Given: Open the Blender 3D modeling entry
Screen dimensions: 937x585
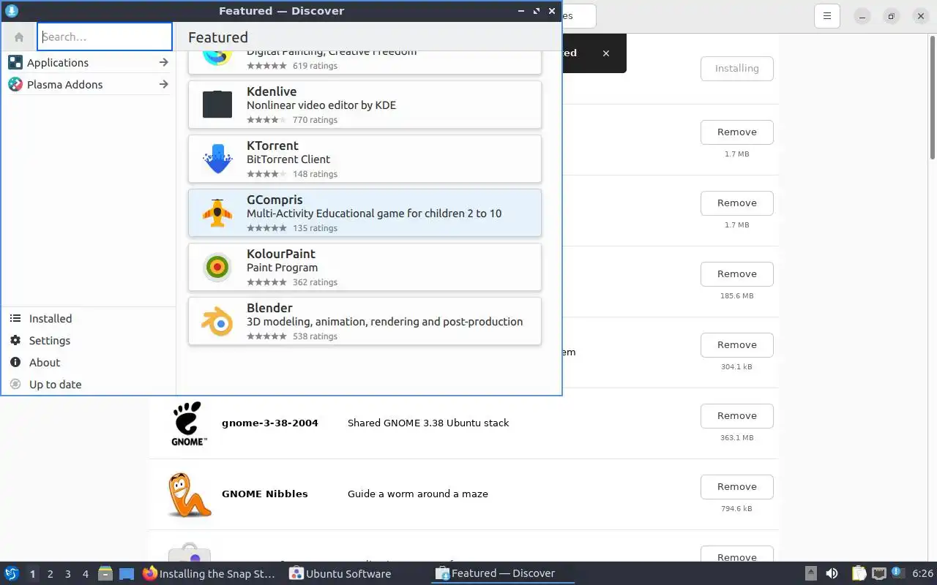Looking at the screenshot, I should (x=365, y=321).
